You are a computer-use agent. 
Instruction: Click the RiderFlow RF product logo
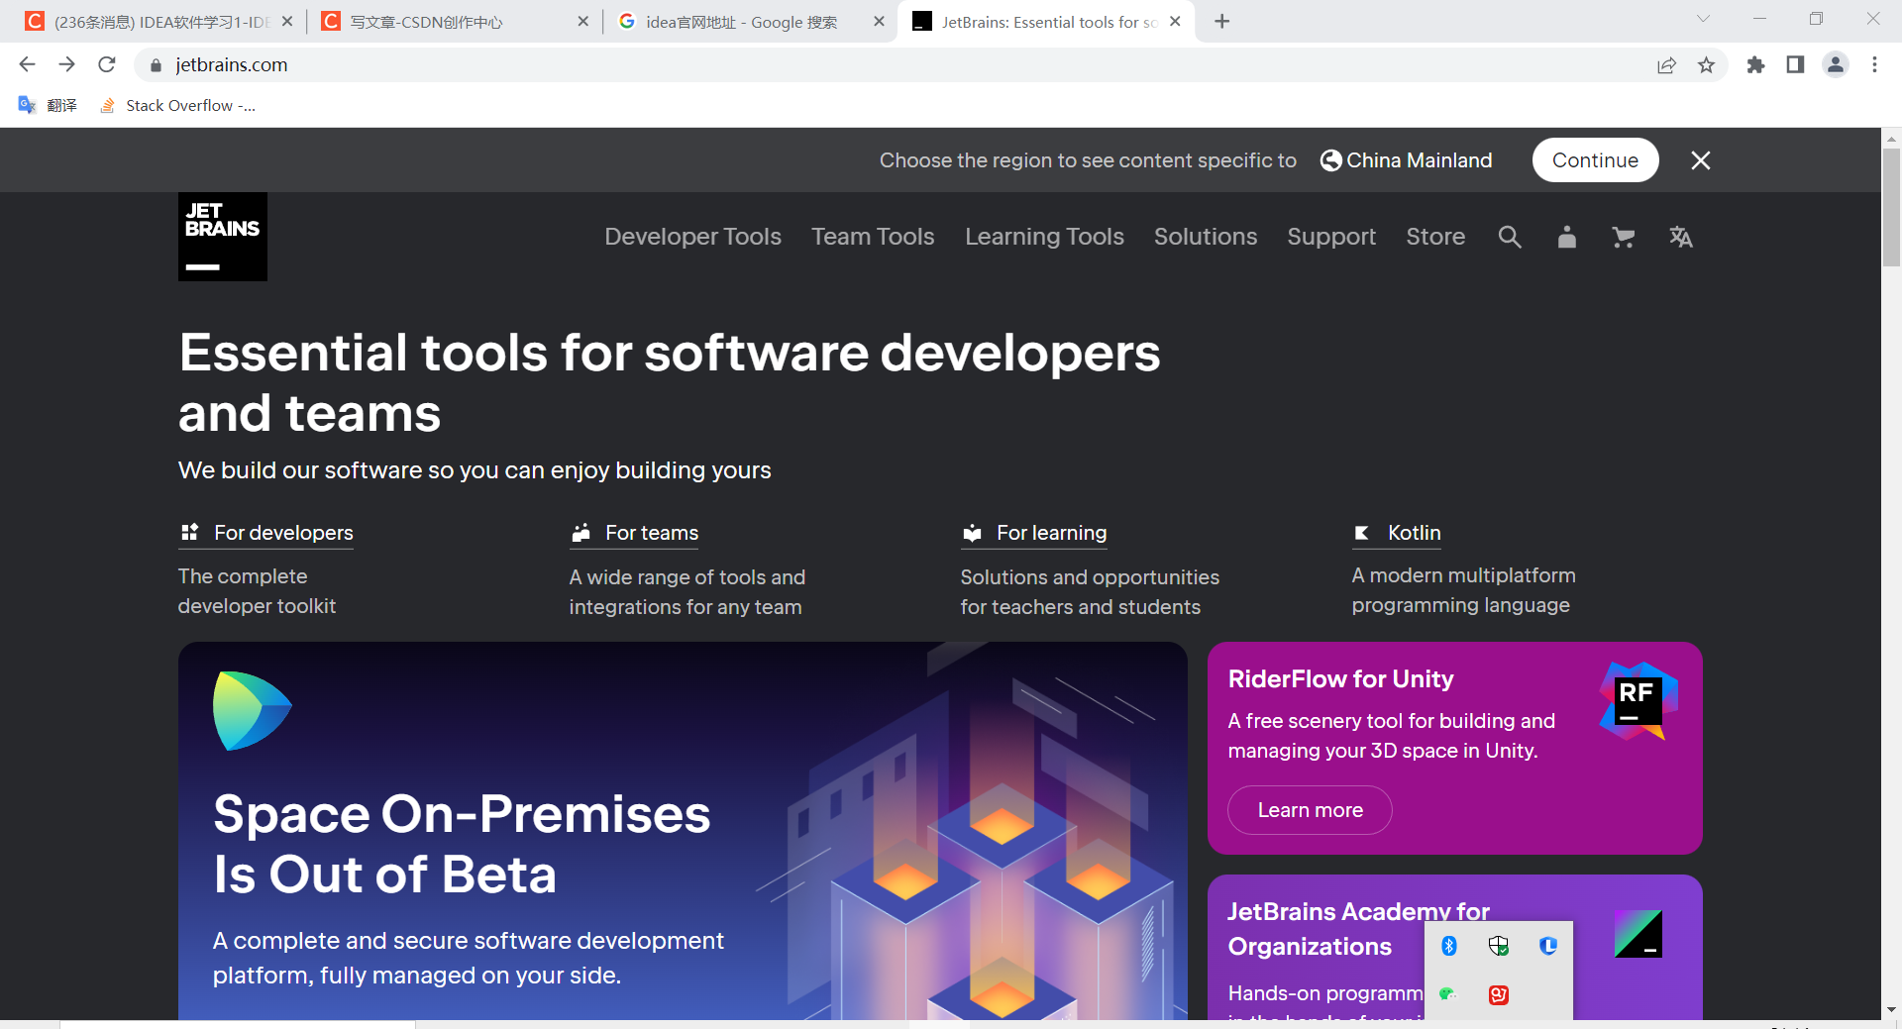point(1638,701)
